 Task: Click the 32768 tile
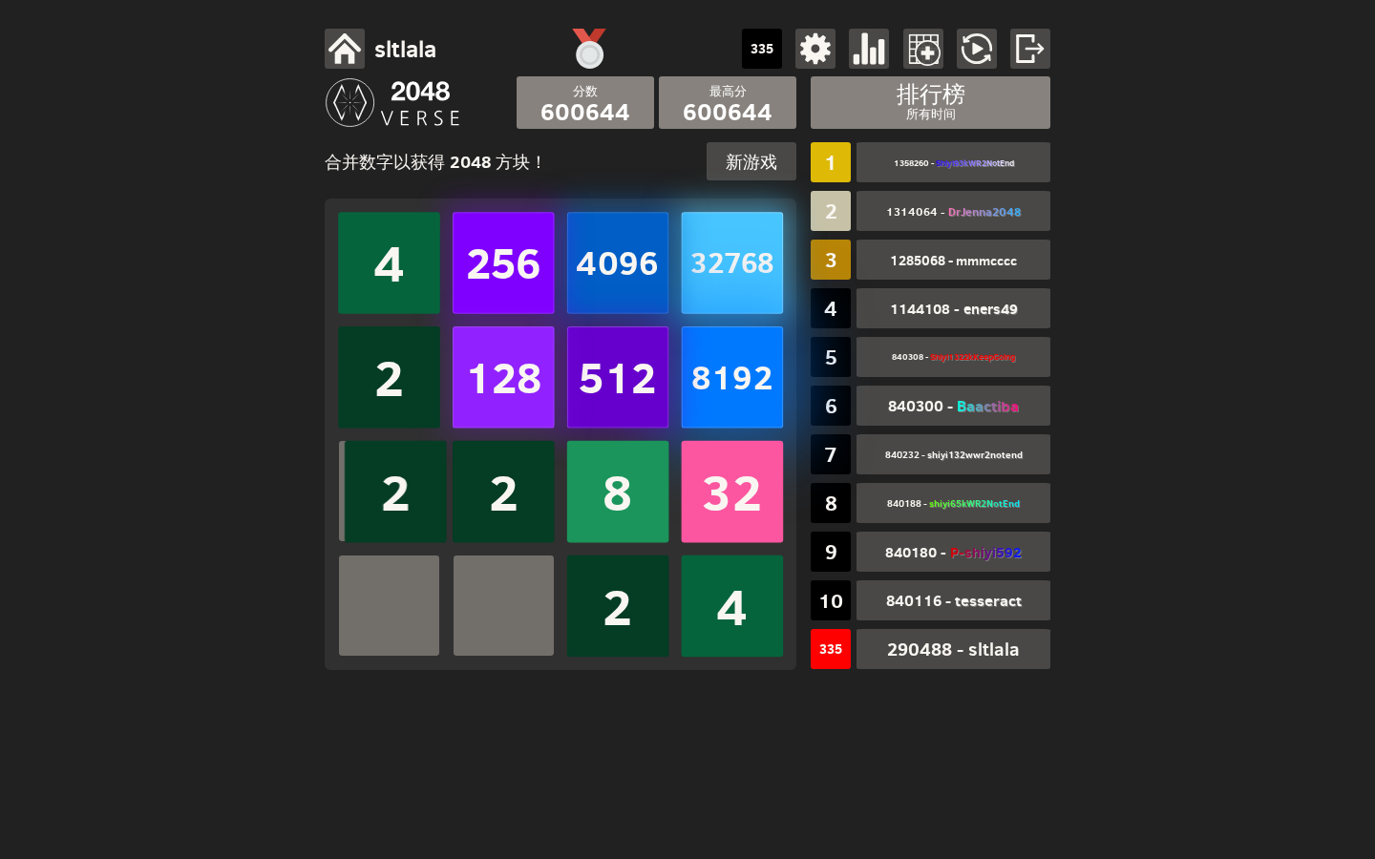[732, 262]
